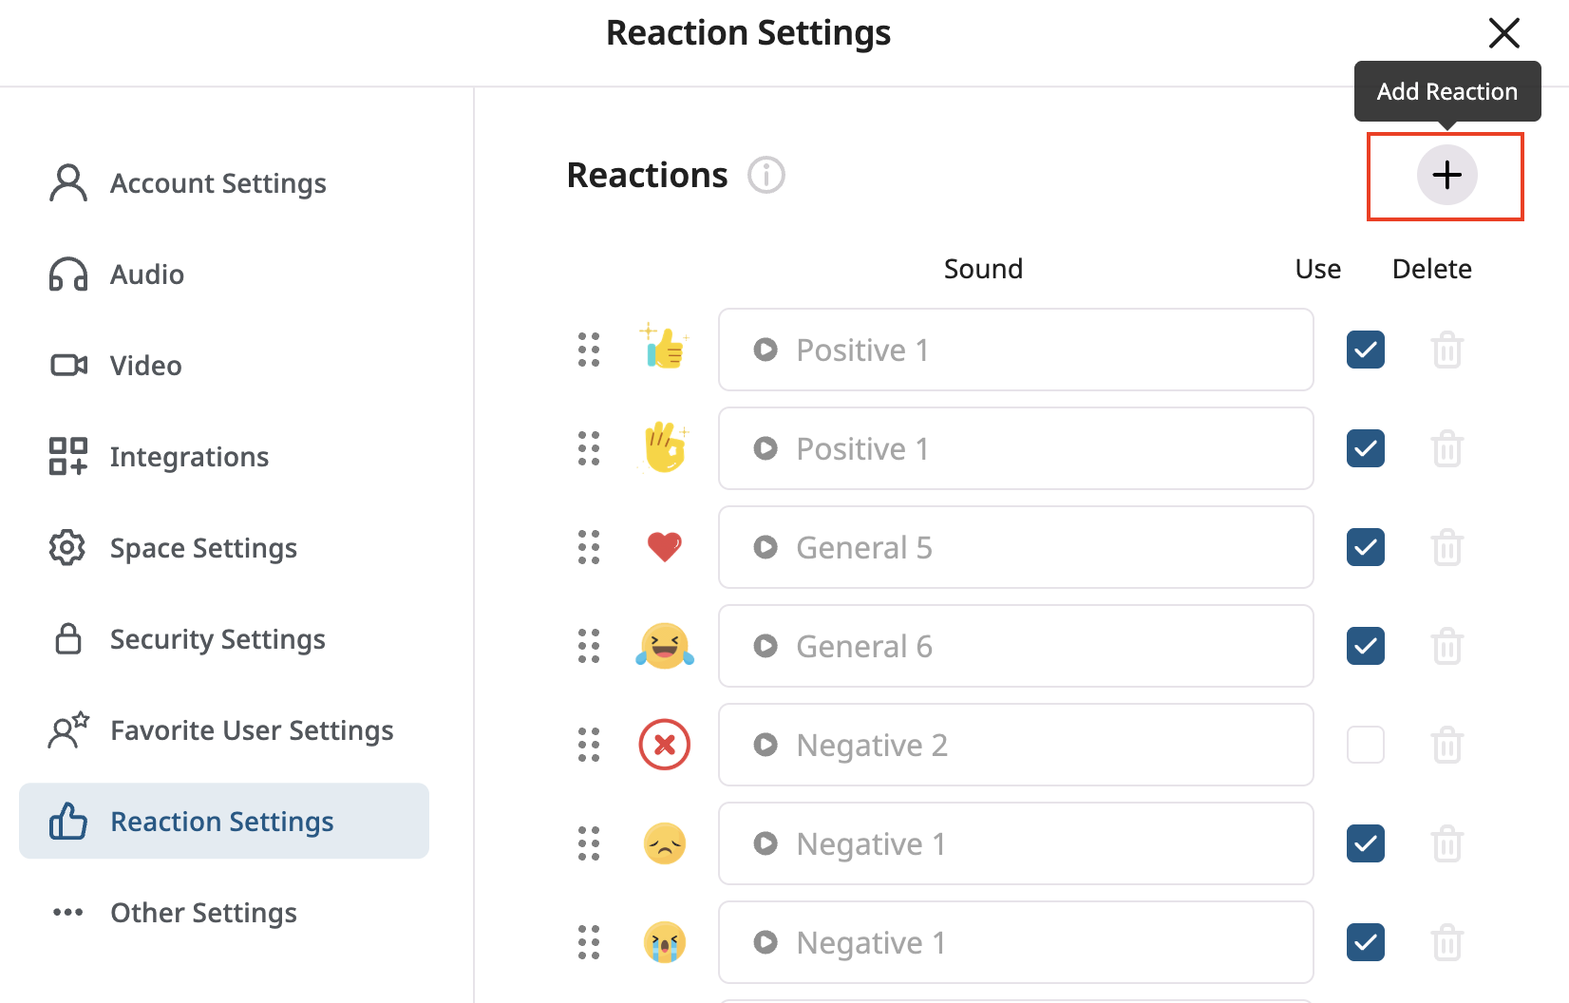Open the Positive 1 sound selector
Viewport: 1569px width, 1003px height.
point(1015,350)
